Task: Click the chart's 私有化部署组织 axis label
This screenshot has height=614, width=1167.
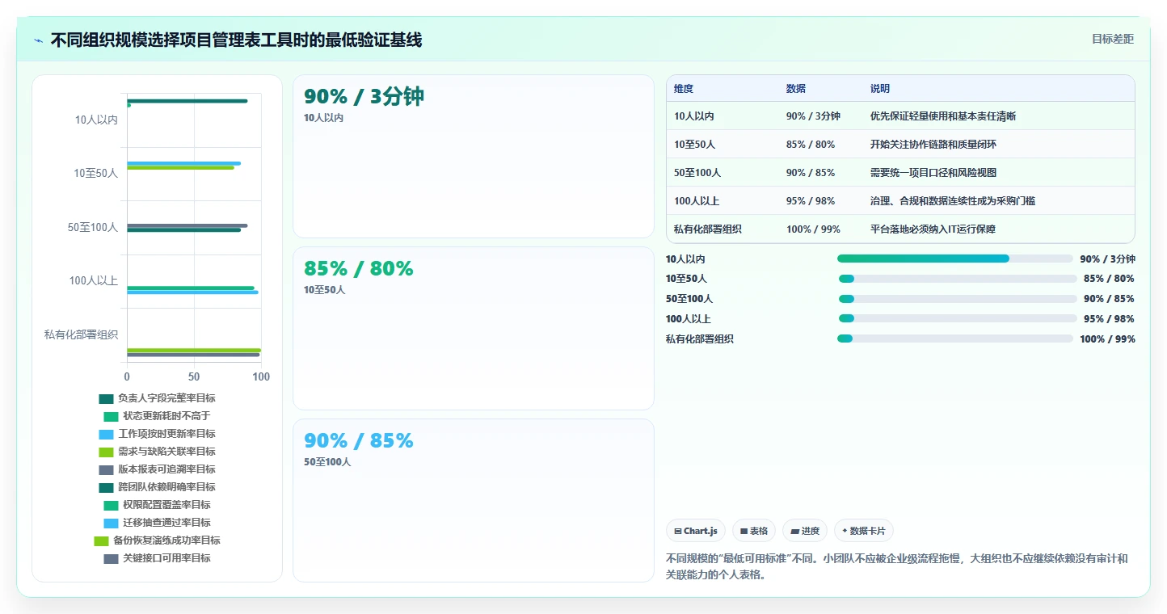Action: point(81,334)
